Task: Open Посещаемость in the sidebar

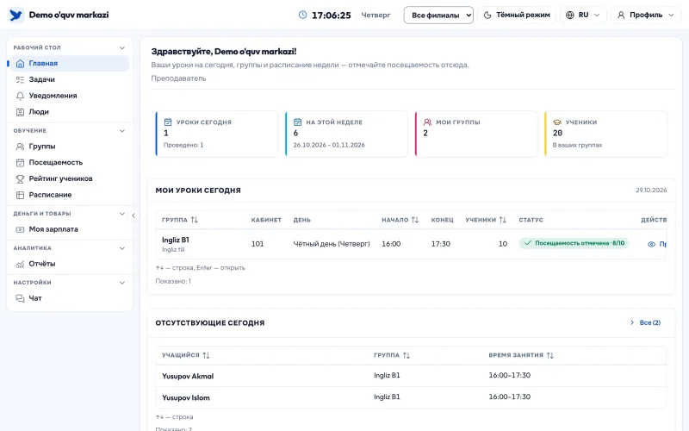Action: click(x=70, y=163)
